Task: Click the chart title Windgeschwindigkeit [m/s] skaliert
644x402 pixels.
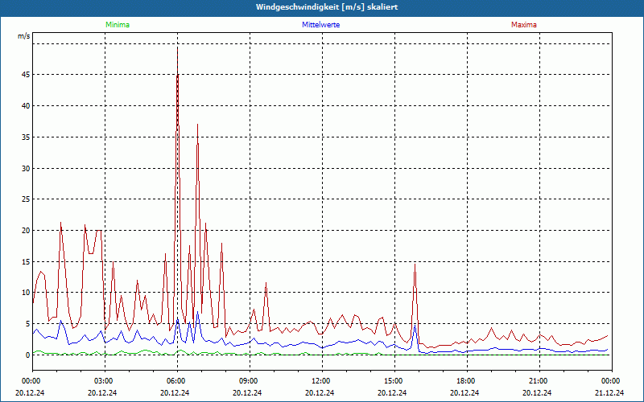Action: point(321,7)
